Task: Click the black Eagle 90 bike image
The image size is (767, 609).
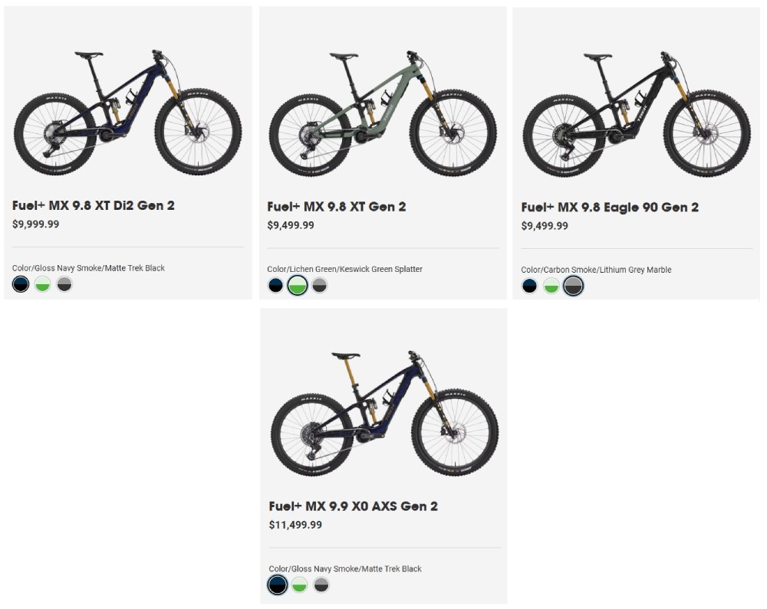Action: pos(637,113)
